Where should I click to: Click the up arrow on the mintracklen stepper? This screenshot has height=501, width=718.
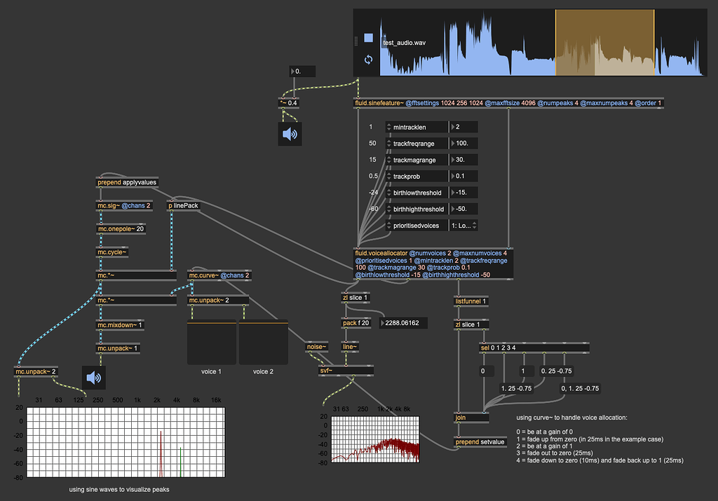click(x=388, y=124)
